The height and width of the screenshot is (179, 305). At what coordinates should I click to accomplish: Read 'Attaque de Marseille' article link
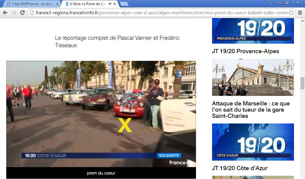(251, 110)
